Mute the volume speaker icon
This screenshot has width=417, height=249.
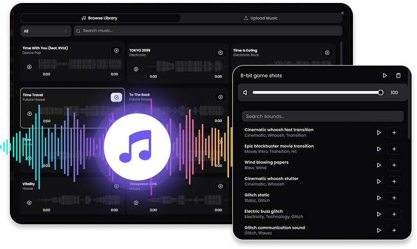click(245, 93)
